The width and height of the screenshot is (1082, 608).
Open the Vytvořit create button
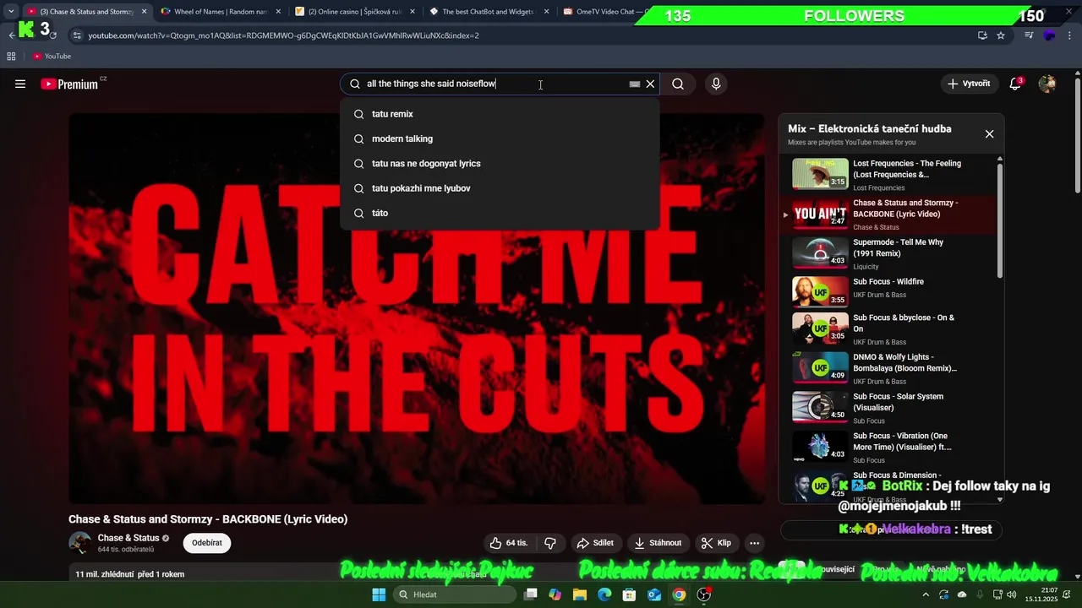969,84
